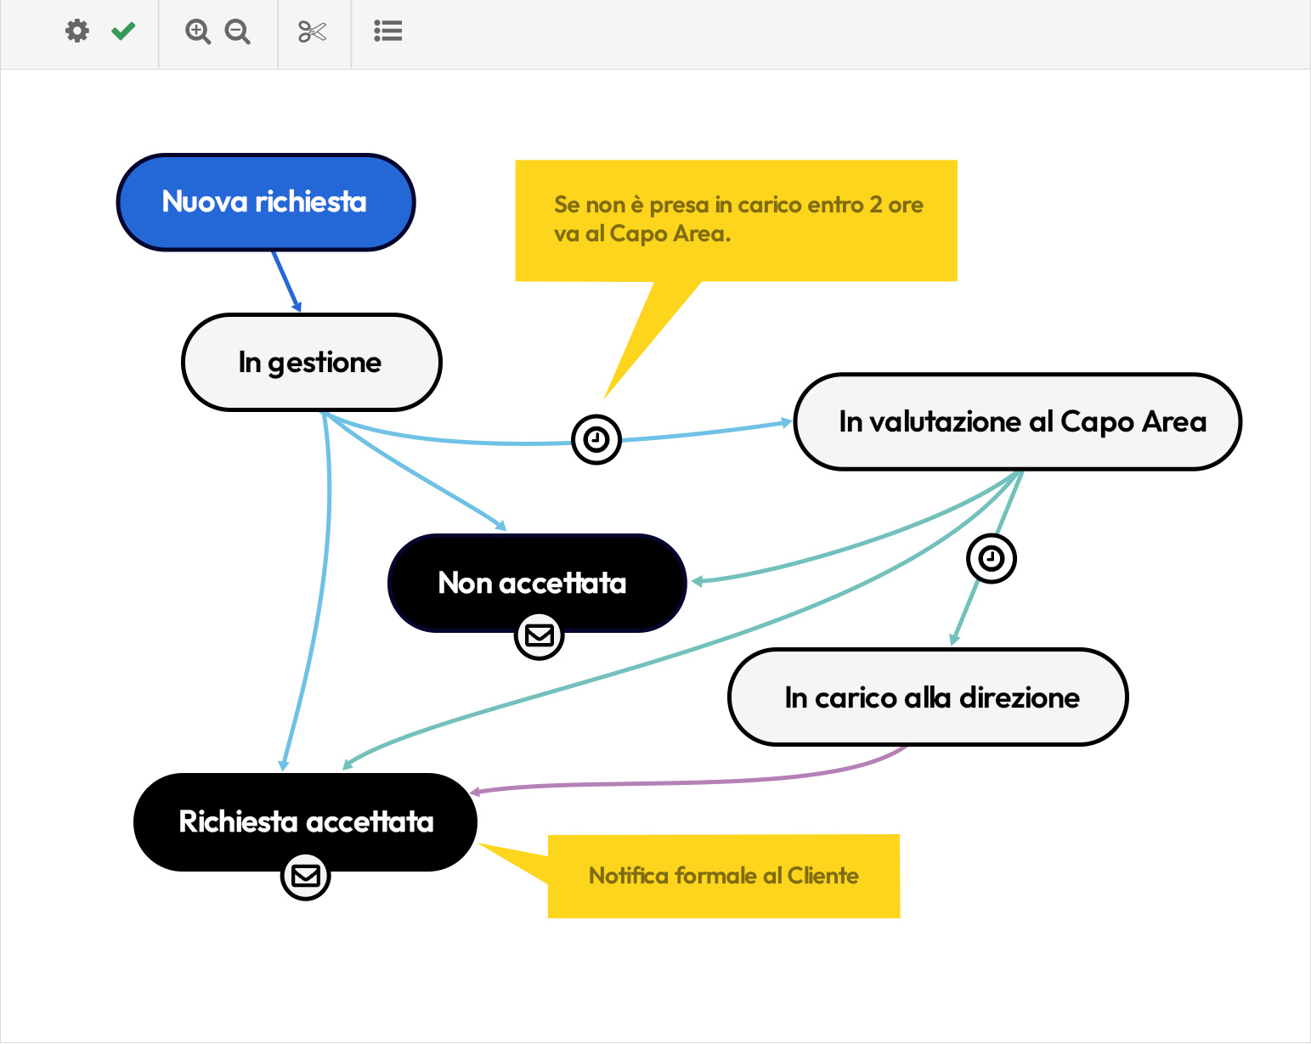Image resolution: width=1311 pixels, height=1044 pixels.
Task: Select the In gestione status node
Action: [310, 362]
